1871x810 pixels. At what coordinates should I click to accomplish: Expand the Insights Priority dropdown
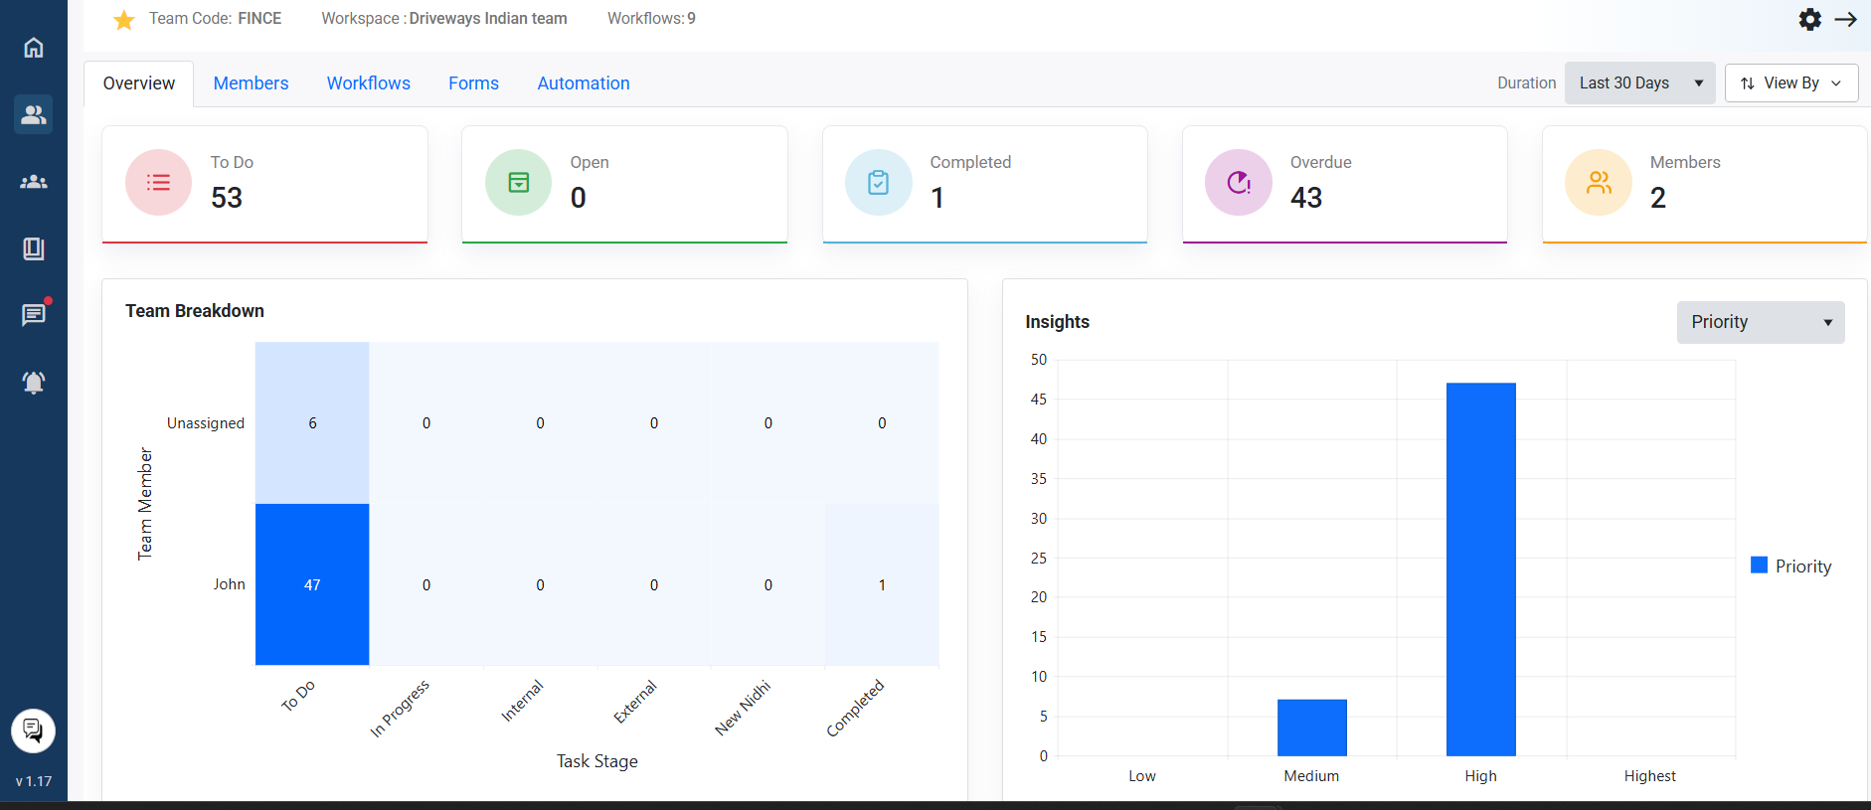coord(1760,322)
